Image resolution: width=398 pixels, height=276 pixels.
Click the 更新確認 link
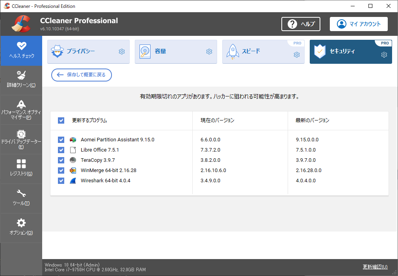[x=375, y=267]
